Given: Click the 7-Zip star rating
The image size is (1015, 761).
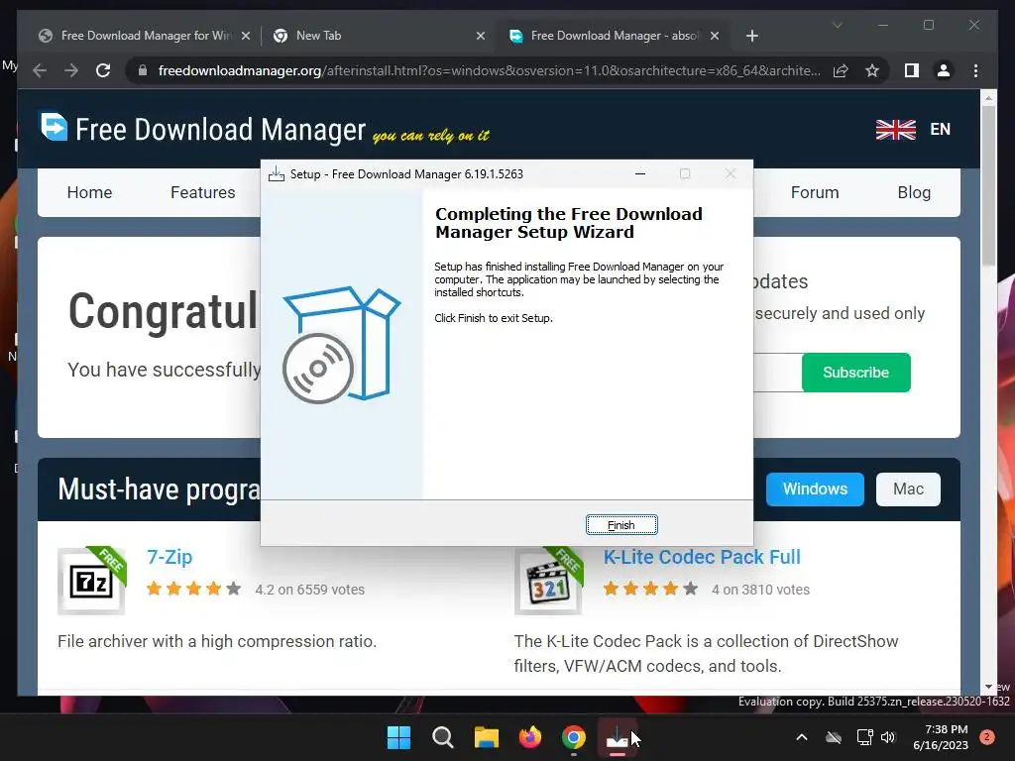Looking at the screenshot, I should click(193, 589).
